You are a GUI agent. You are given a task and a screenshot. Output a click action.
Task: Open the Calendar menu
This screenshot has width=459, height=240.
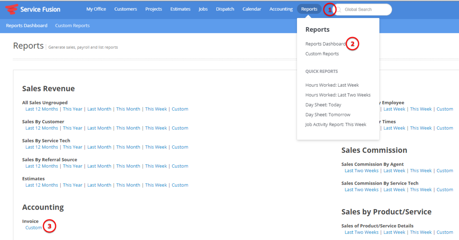tap(252, 9)
